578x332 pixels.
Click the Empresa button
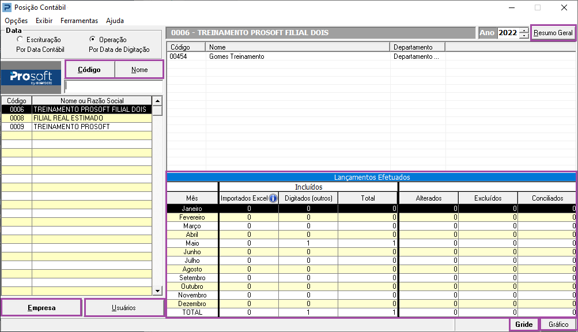pyautogui.click(x=41, y=308)
